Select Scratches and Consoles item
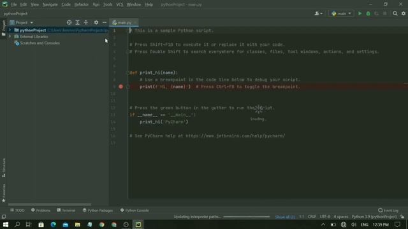Image resolution: width=408 pixels, height=229 pixels. [37, 43]
